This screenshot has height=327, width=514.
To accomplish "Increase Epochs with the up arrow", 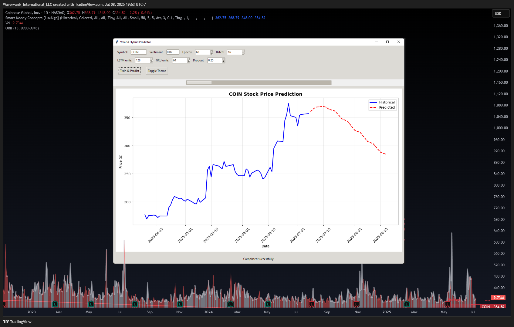I will [x=211, y=51].
